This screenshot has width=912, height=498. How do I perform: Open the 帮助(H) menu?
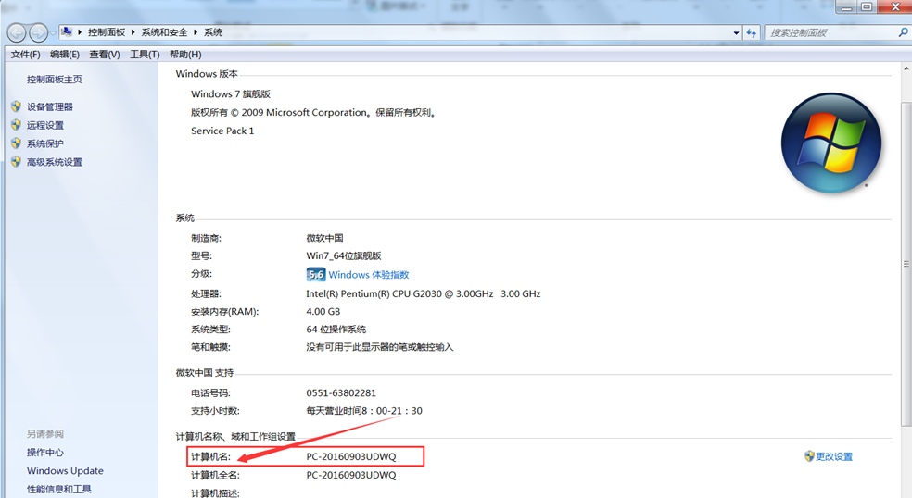185,54
